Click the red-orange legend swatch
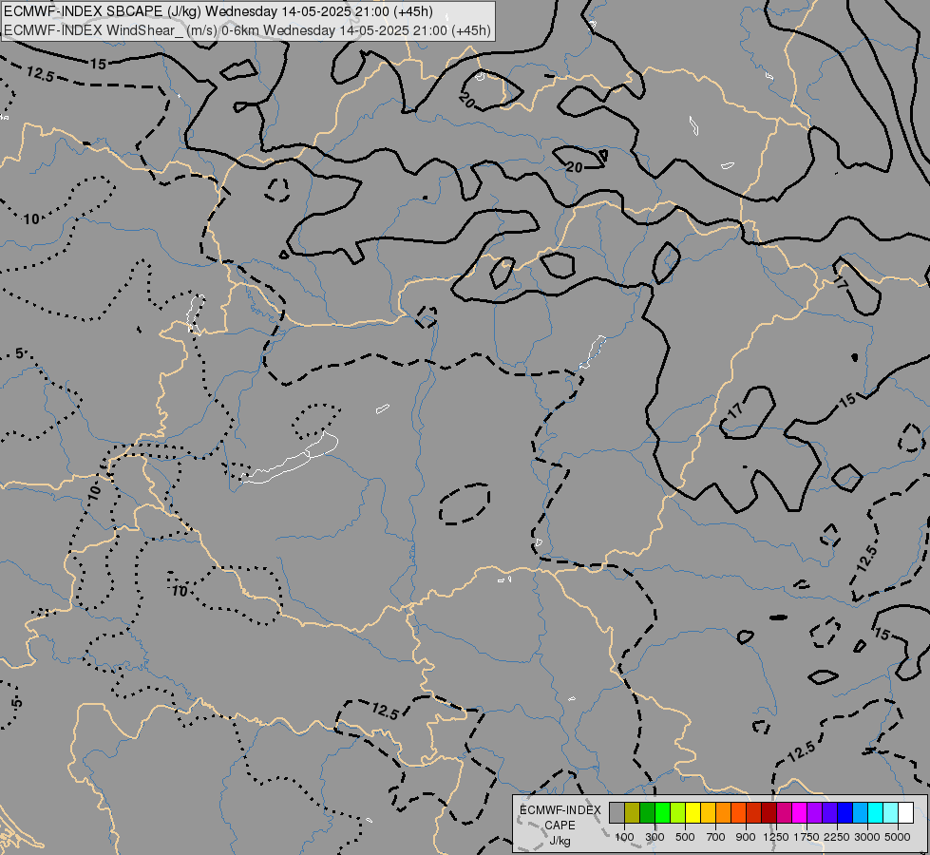 738,812
